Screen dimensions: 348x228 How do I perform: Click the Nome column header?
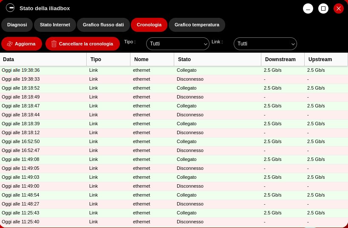[152, 59]
